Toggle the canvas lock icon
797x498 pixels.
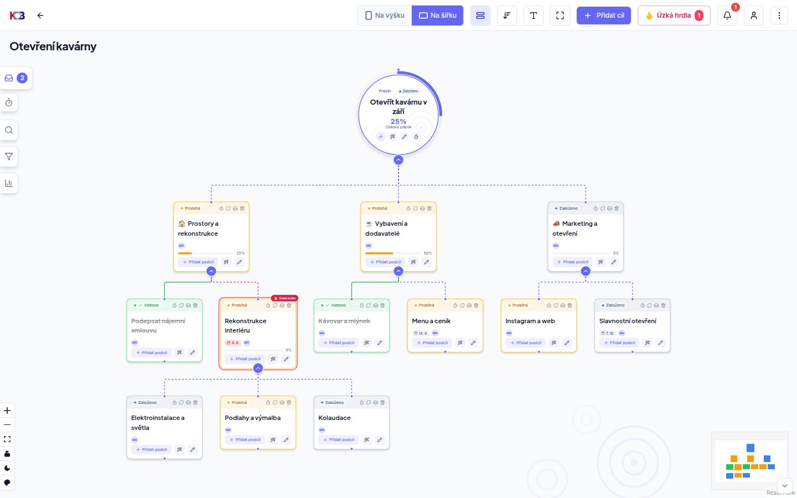click(7, 454)
